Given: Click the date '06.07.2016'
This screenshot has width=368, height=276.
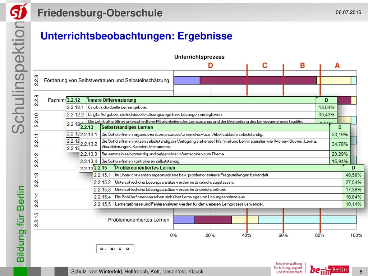Looking at the screenshot, I should pyautogui.click(x=348, y=12).
